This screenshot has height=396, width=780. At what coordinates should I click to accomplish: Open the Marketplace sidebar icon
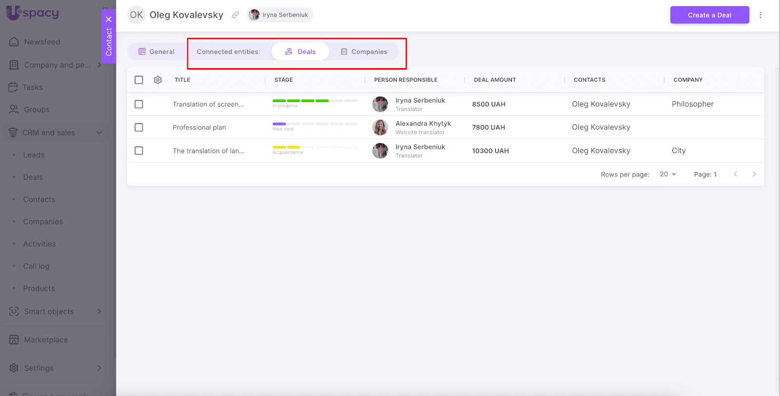click(14, 340)
